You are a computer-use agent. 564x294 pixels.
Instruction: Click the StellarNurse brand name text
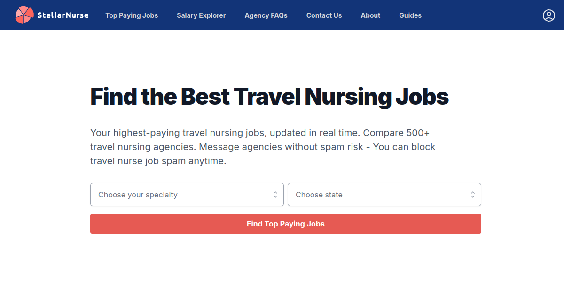pos(63,15)
